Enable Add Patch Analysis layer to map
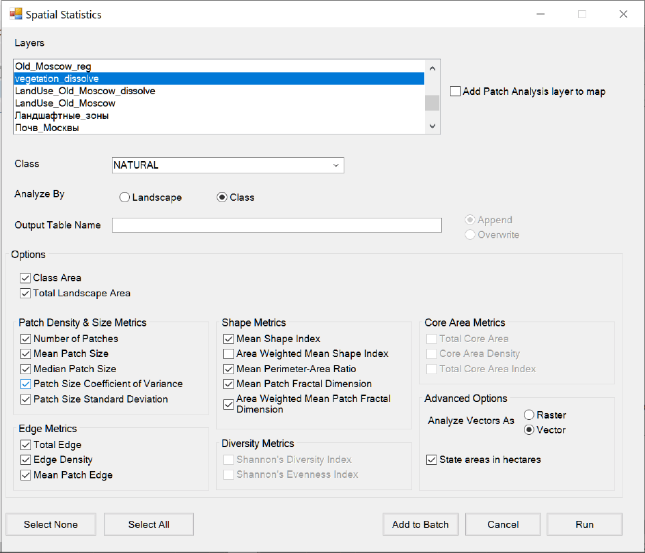The height and width of the screenshot is (553, 645). click(x=455, y=91)
